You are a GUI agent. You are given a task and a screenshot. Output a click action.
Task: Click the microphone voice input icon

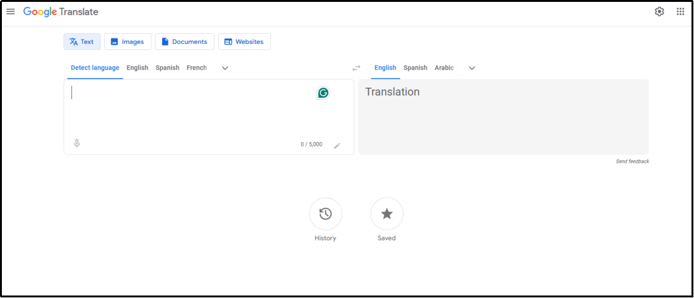click(x=77, y=143)
